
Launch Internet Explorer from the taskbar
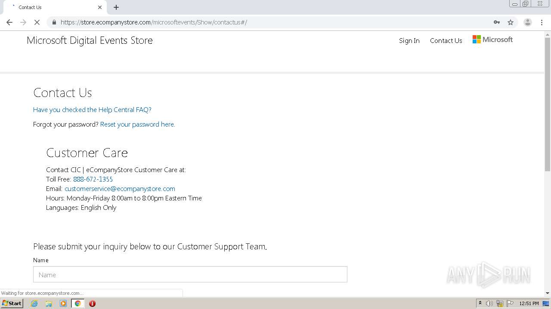(34, 303)
